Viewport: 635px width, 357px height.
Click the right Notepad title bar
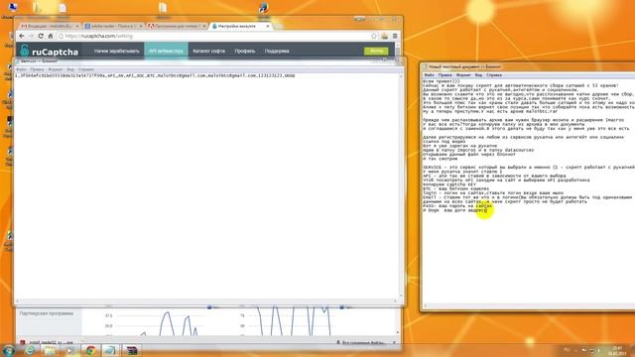coord(529,66)
